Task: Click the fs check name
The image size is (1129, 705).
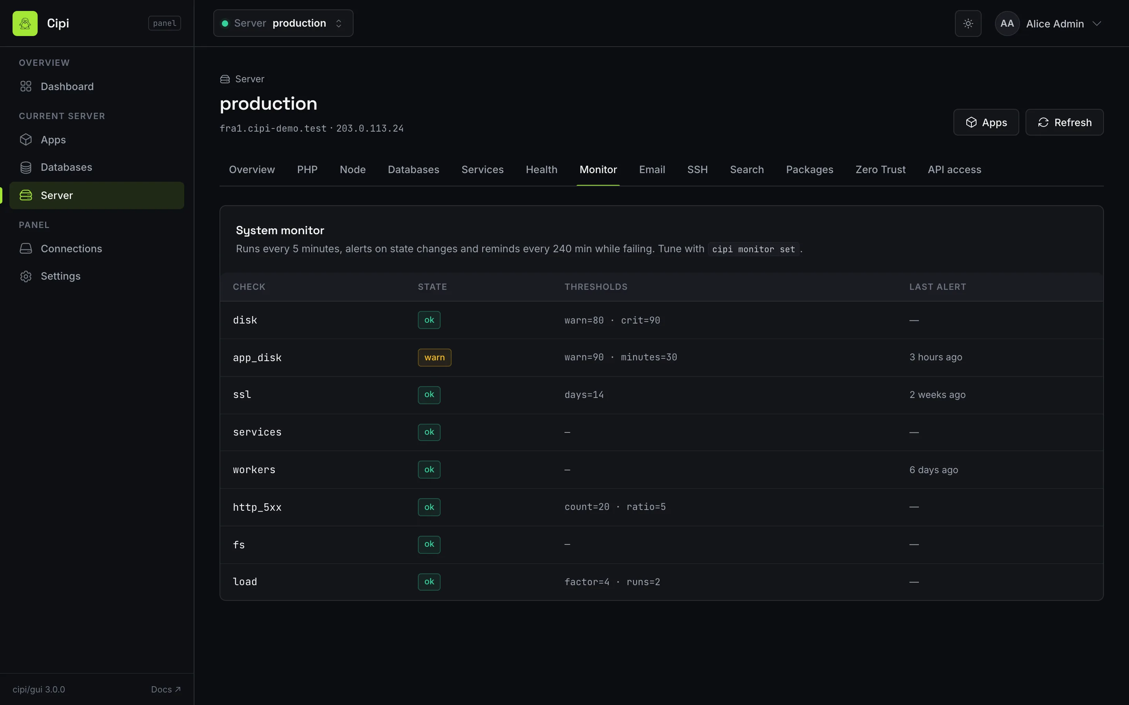Action: pyautogui.click(x=238, y=544)
